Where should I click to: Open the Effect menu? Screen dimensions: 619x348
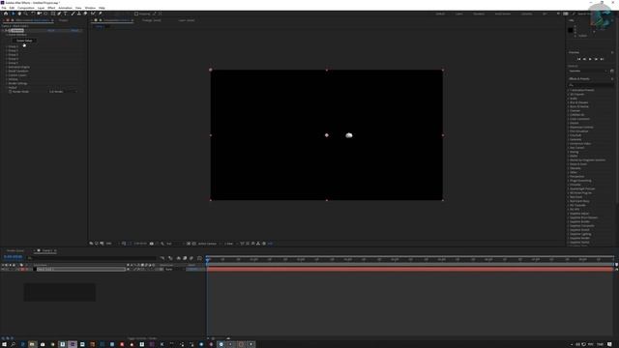click(x=51, y=8)
